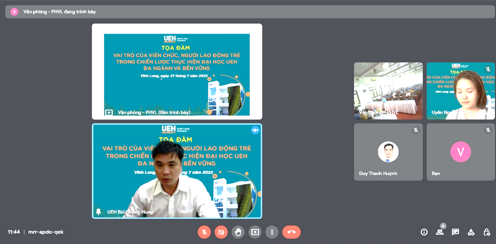Image resolution: width=496 pixels, height=244 pixels.
Task: Open more options three-dot menu
Action: [272, 232]
